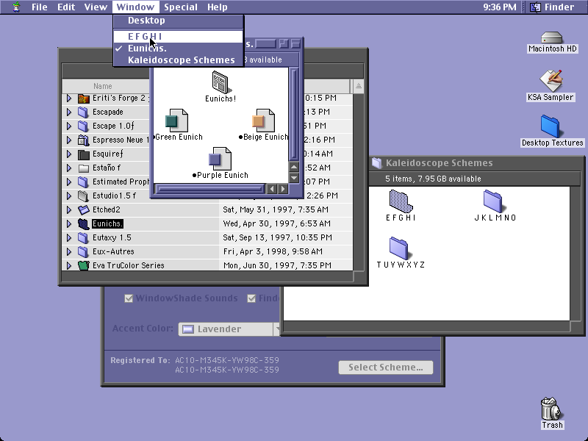Click the sort order button in list header
588x441 pixels.
point(358,86)
